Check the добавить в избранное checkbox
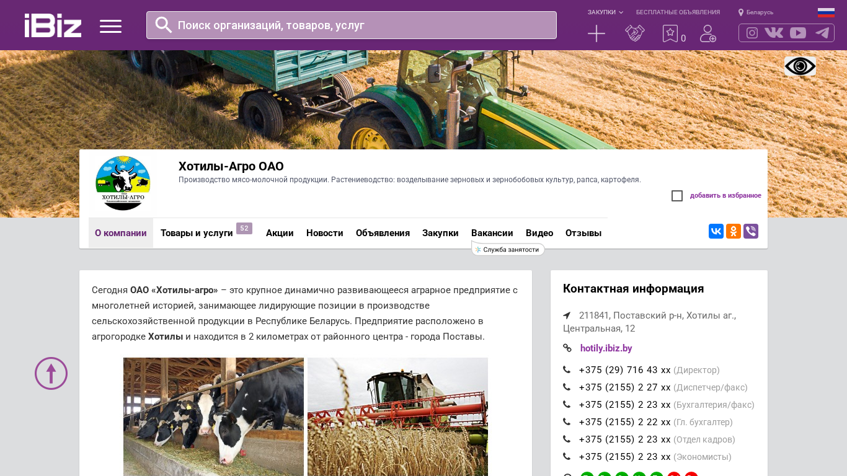847x476 pixels. (677, 196)
